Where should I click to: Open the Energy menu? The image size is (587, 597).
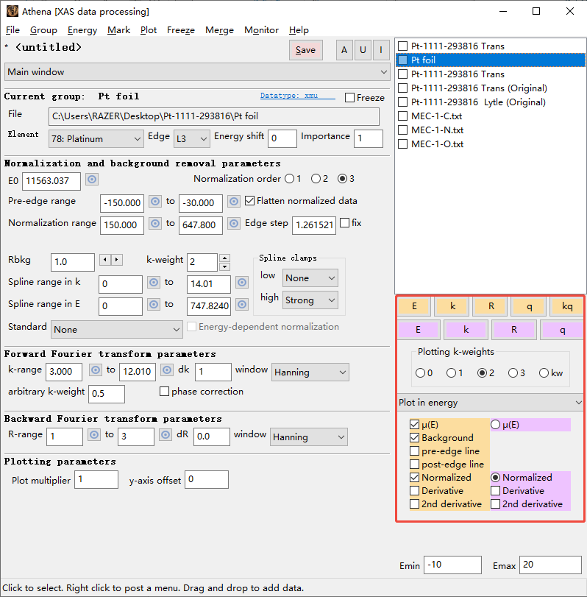click(82, 30)
